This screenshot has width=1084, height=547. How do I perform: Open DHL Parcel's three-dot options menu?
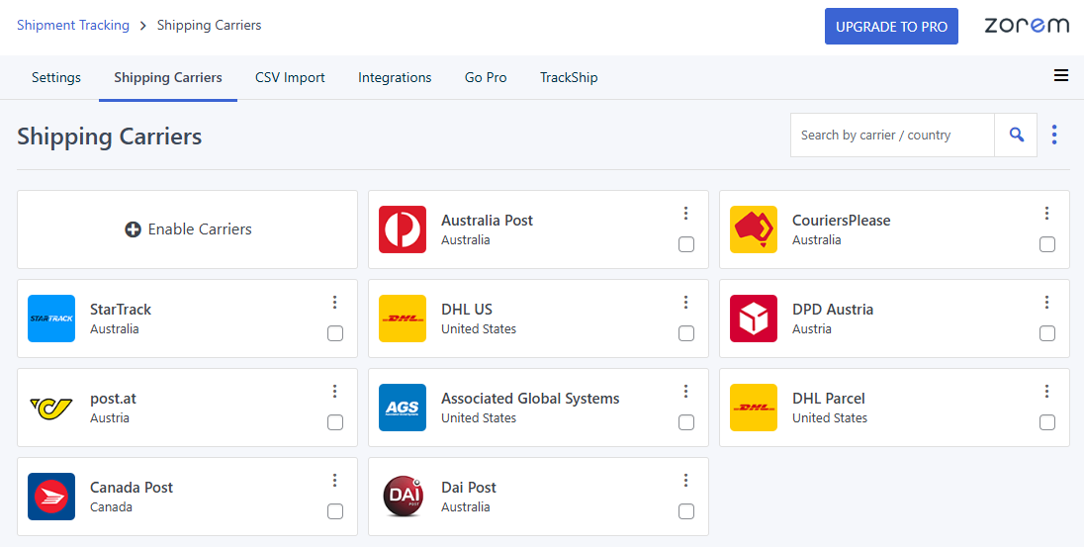click(x=1047, y=392)
